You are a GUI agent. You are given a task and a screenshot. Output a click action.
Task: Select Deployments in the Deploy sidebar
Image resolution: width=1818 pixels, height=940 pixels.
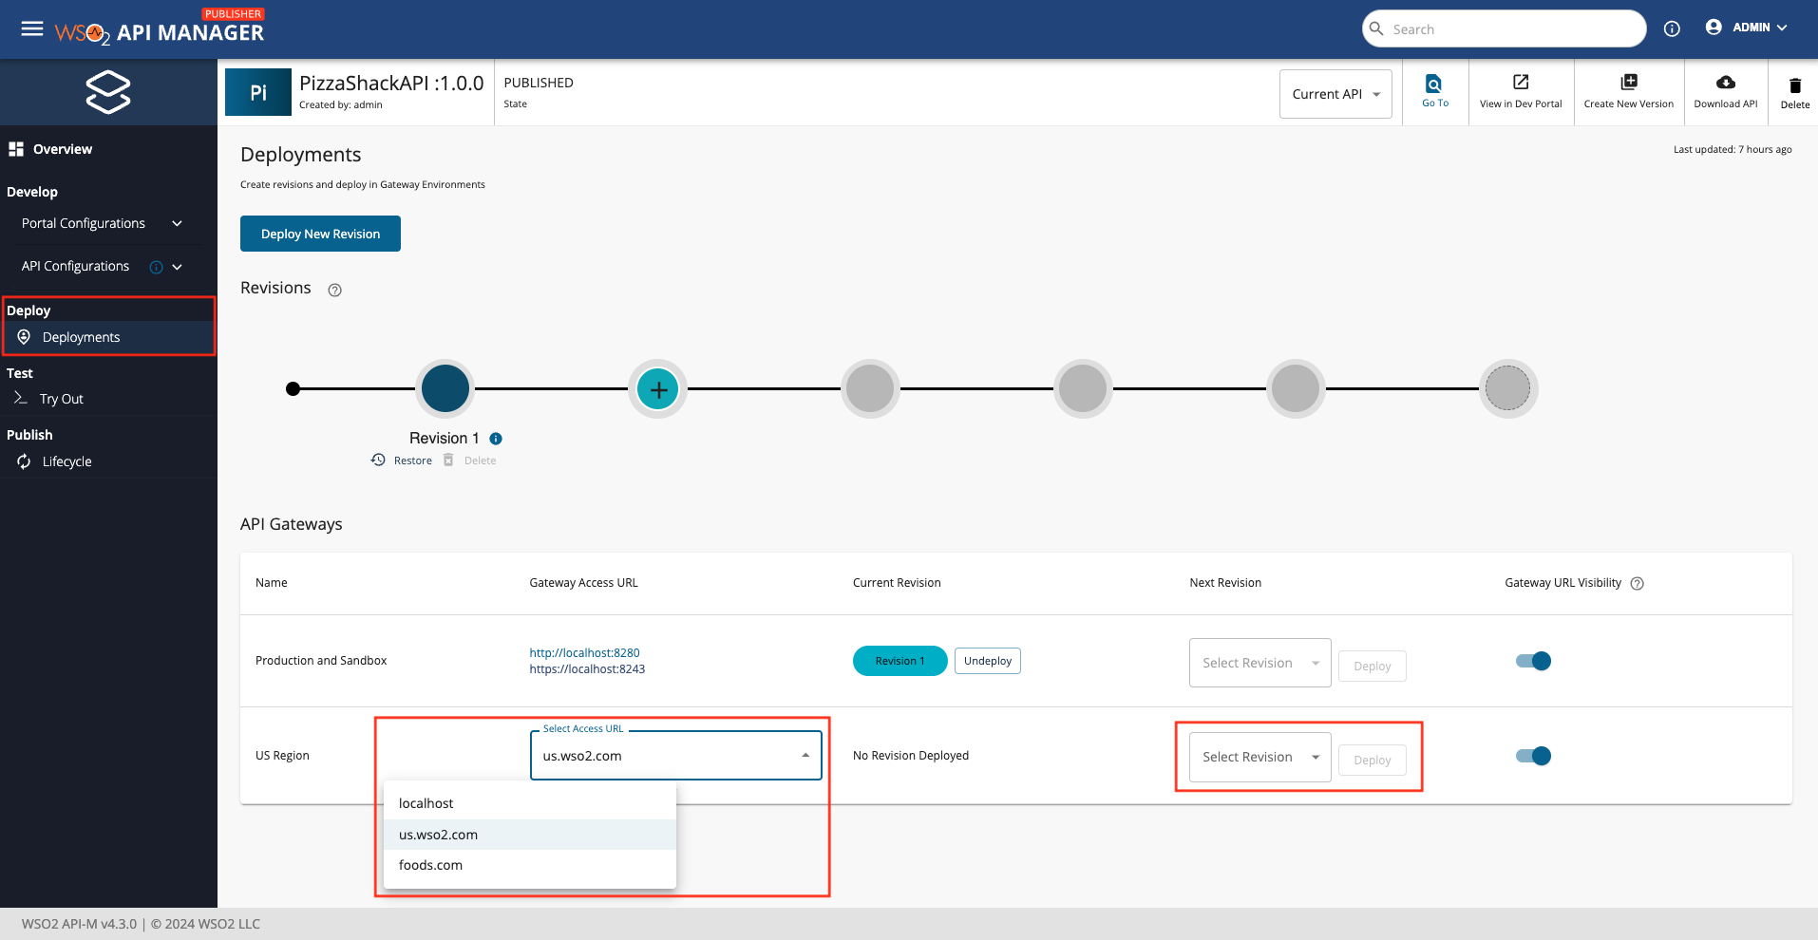click(x=81, y=336)
